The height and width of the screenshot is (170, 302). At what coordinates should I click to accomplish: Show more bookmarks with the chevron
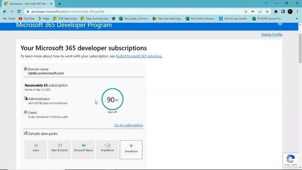(297, 18)
